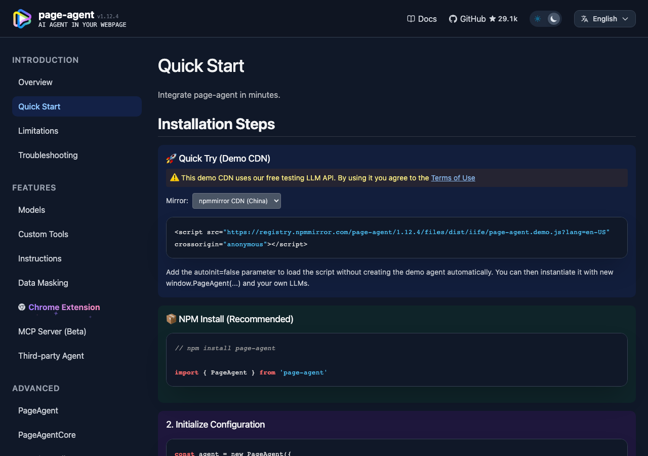Open the Third-party Agent page
648x456 pixels.
coord(77,356)
